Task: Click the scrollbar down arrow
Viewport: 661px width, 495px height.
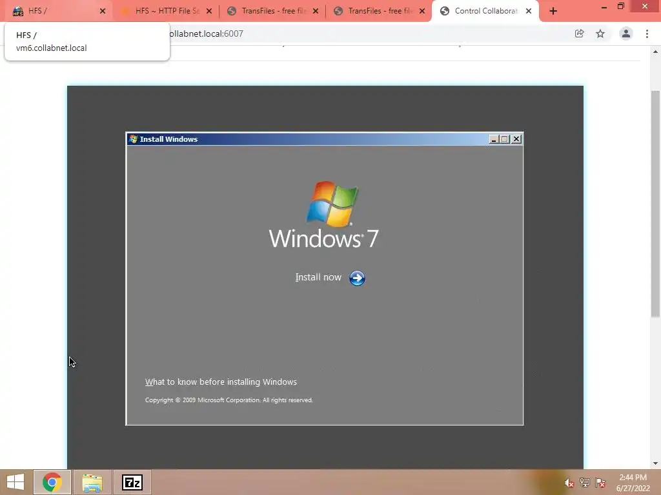Action: click(655, 463)
